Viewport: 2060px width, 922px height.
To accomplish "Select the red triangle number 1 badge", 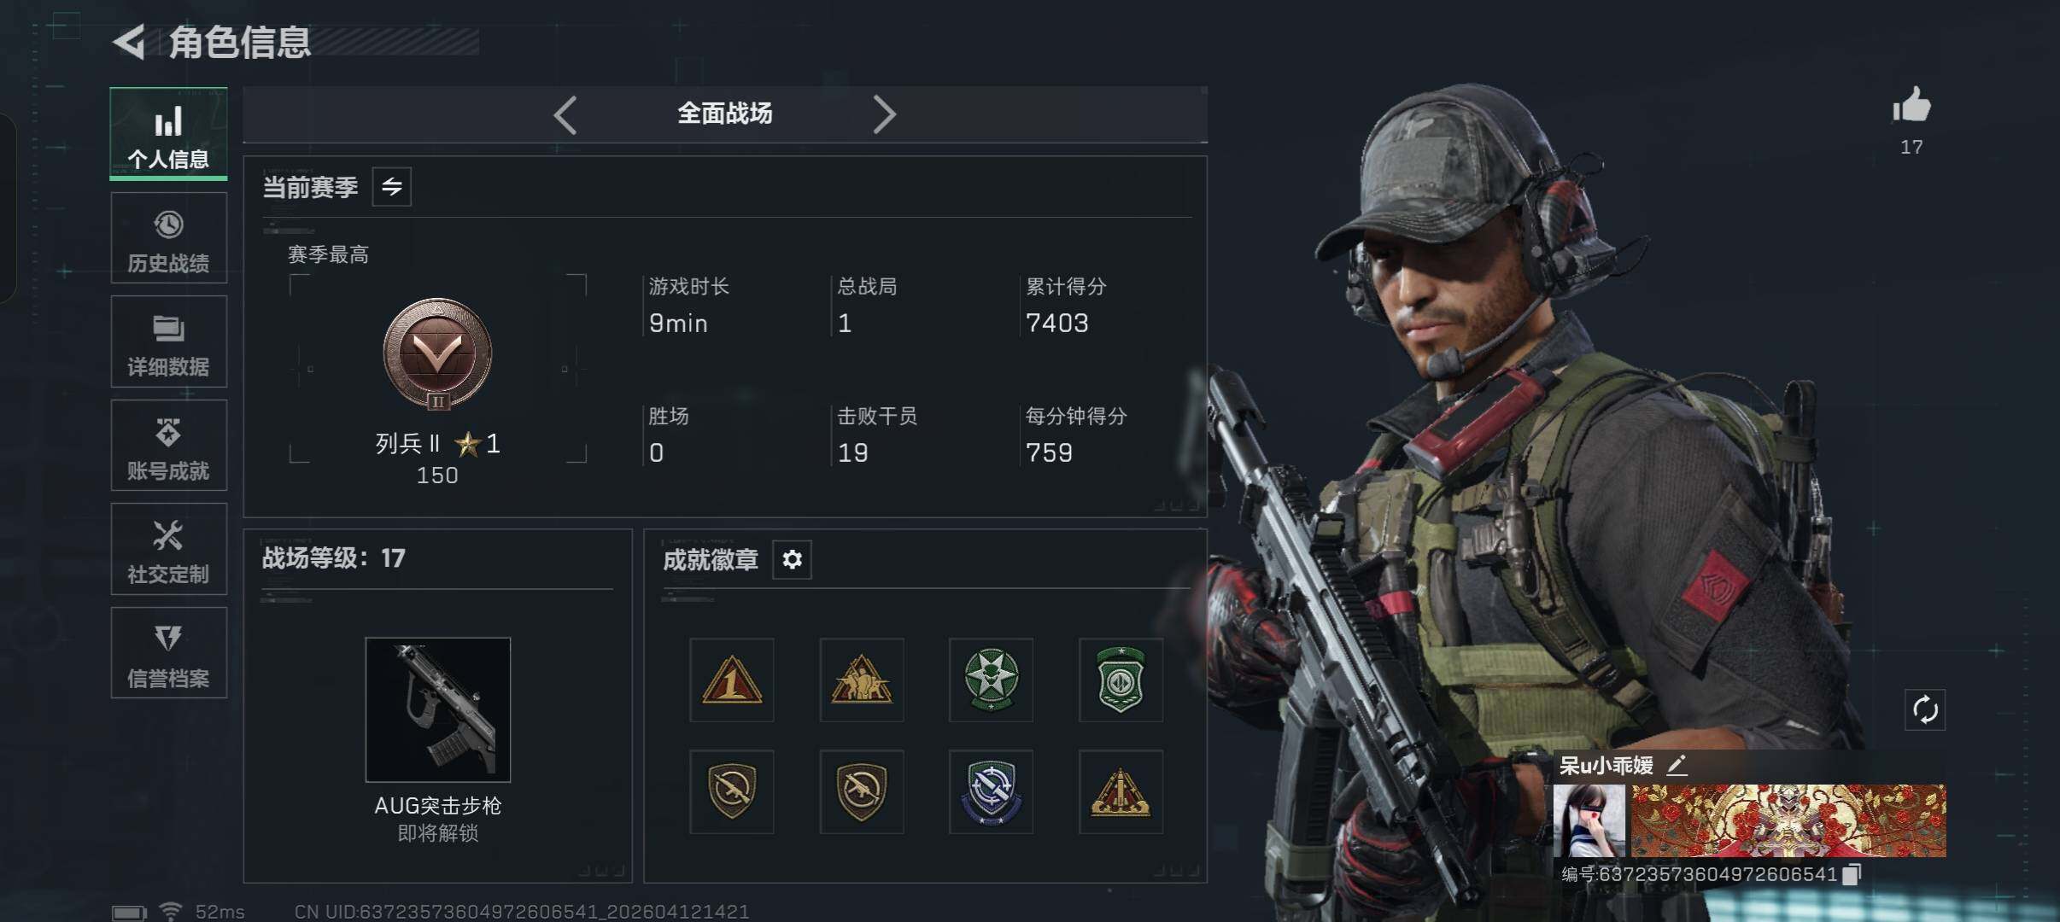I will pyautogui.click(x=732, y=680).
